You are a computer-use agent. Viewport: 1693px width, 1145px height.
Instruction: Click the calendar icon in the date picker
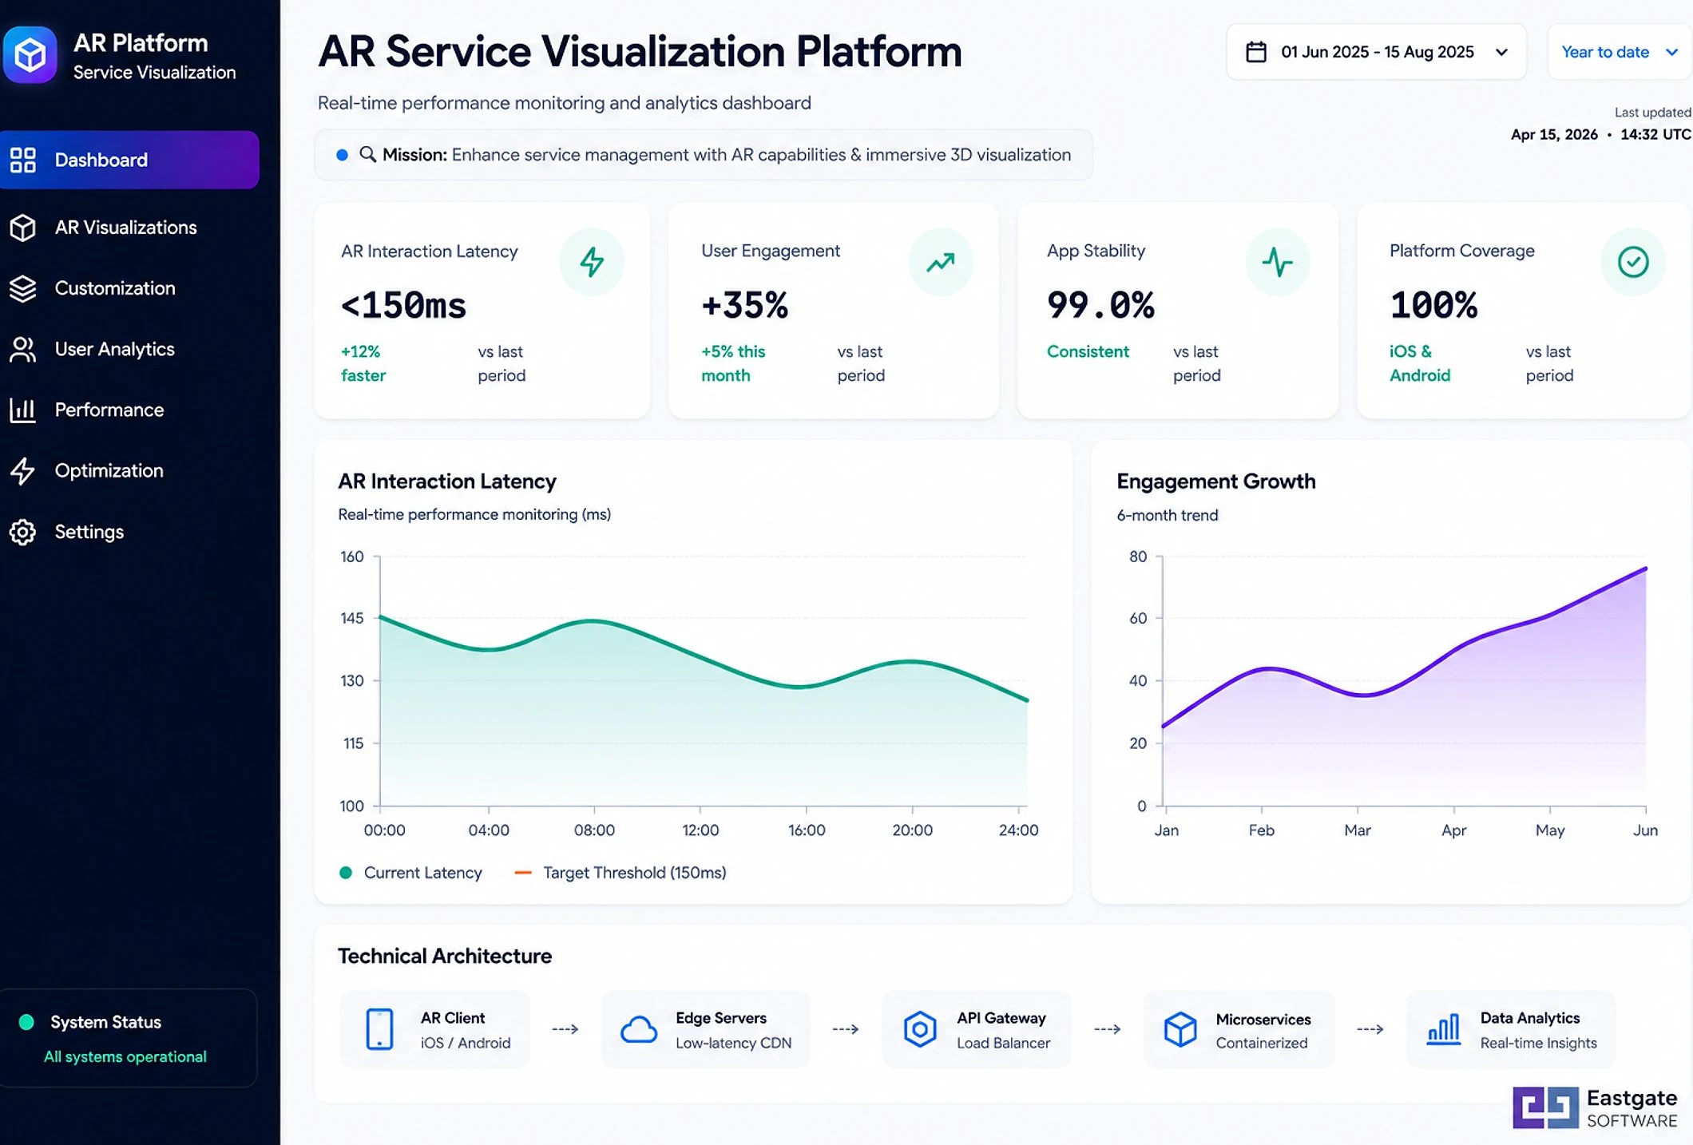point(1256,52)
